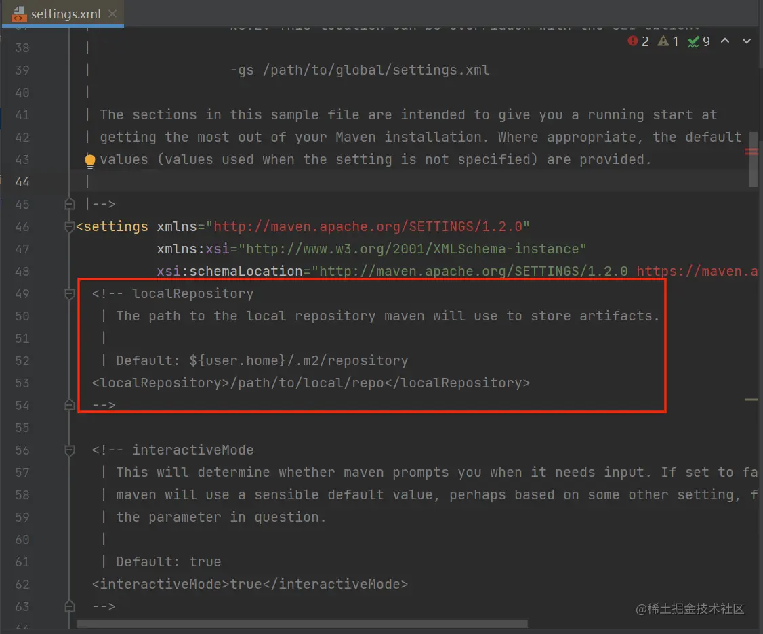Collapse the settings tag fold at line 46
Image resolution: width=763 pixels, height=634 pixels.
click(x=70, y=227)
